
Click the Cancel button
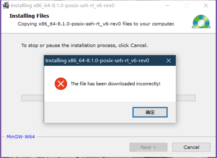(191, 147)
